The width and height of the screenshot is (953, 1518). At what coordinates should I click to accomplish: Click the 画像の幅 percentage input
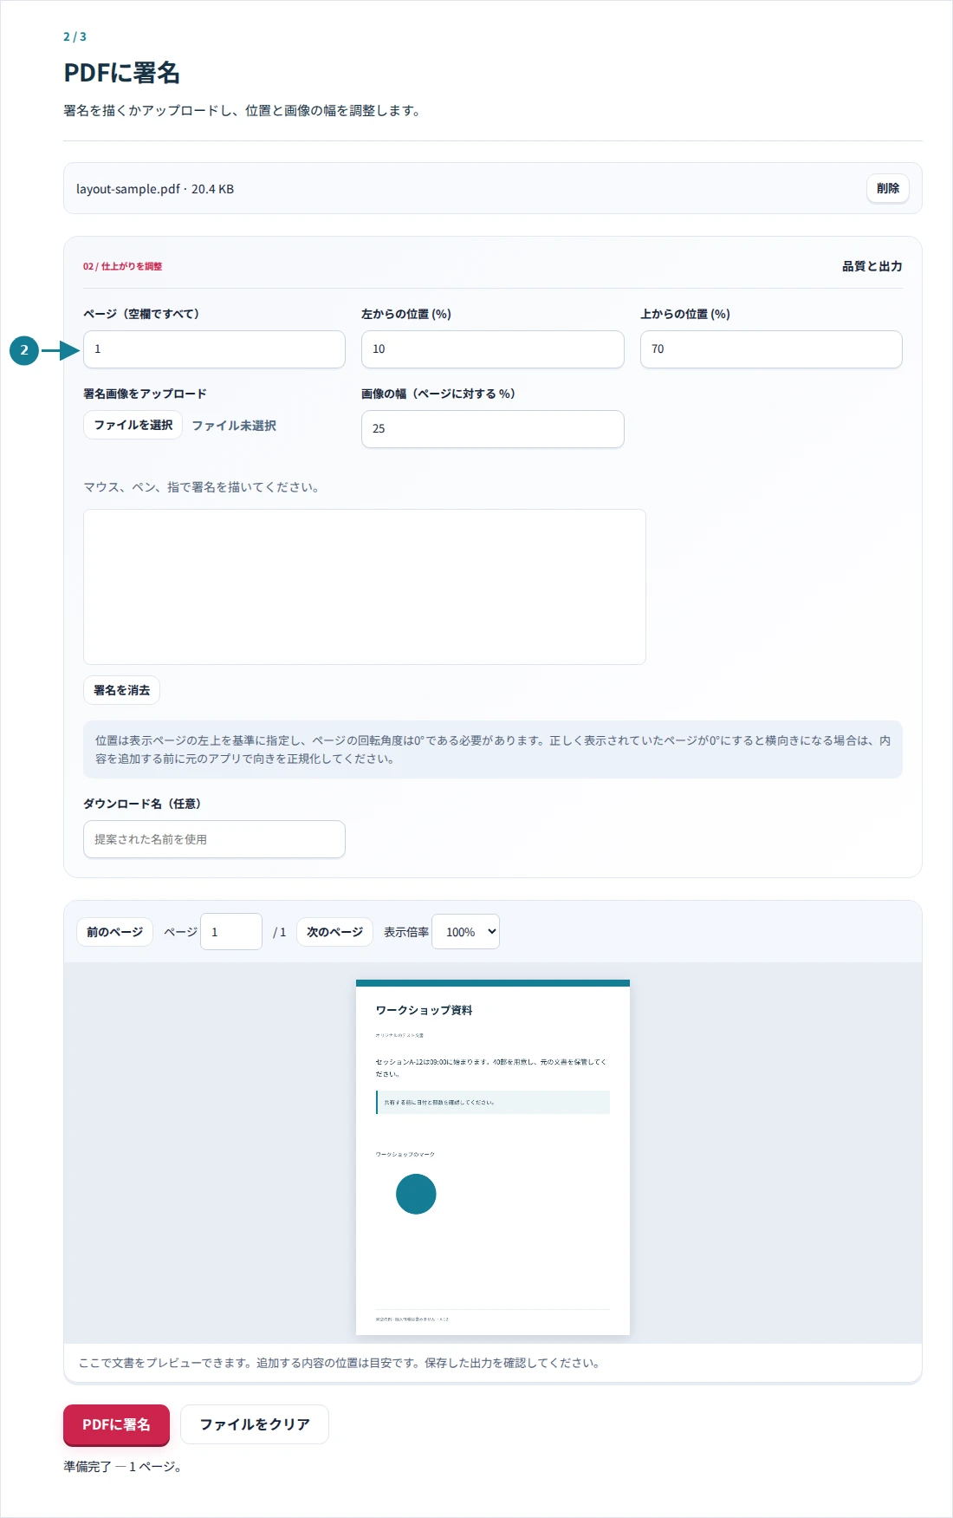coord(492,429)
